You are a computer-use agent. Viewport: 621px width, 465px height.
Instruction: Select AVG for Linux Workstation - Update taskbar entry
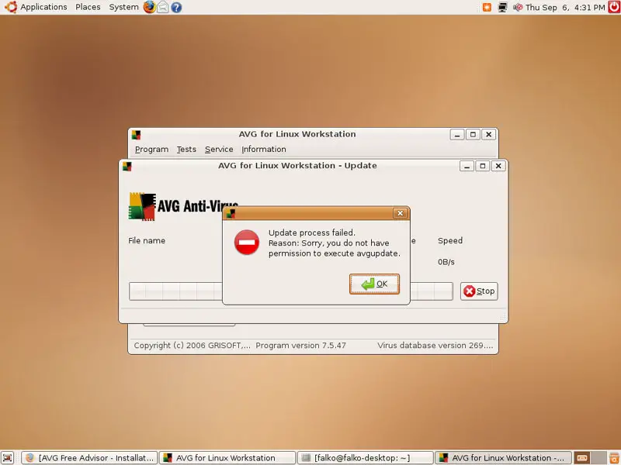pyautogui.click(x=503, y=458)
